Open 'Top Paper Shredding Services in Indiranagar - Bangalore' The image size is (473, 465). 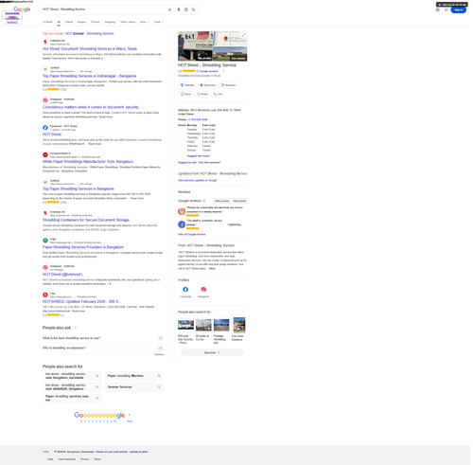click(90, 76)
